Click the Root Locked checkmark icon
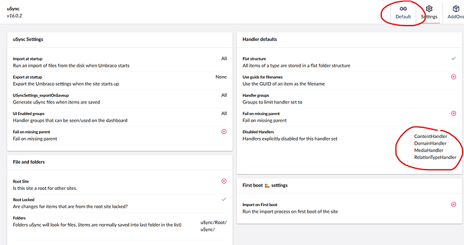This screenshot has width=464, height=245. point(224,199)
